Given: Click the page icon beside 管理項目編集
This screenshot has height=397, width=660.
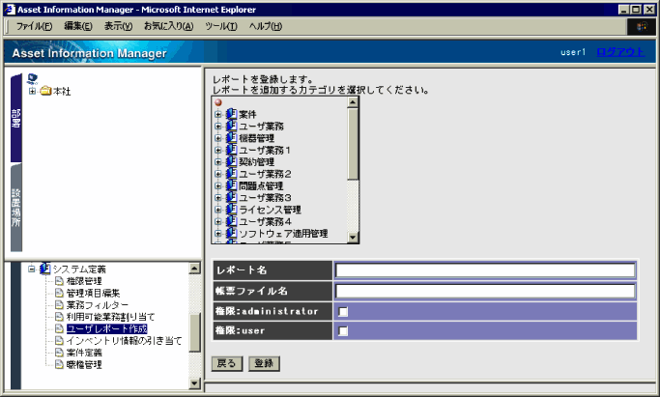Looking at the screenshot, I should tap(59, 293).
